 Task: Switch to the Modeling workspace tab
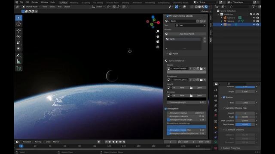click(74, 3)
